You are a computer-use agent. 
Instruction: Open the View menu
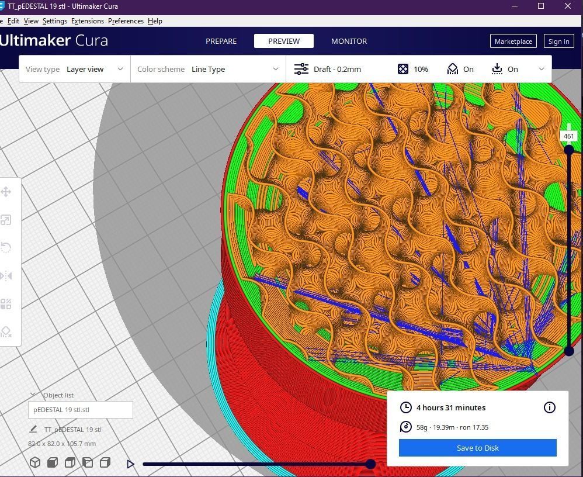coord(31,21)
